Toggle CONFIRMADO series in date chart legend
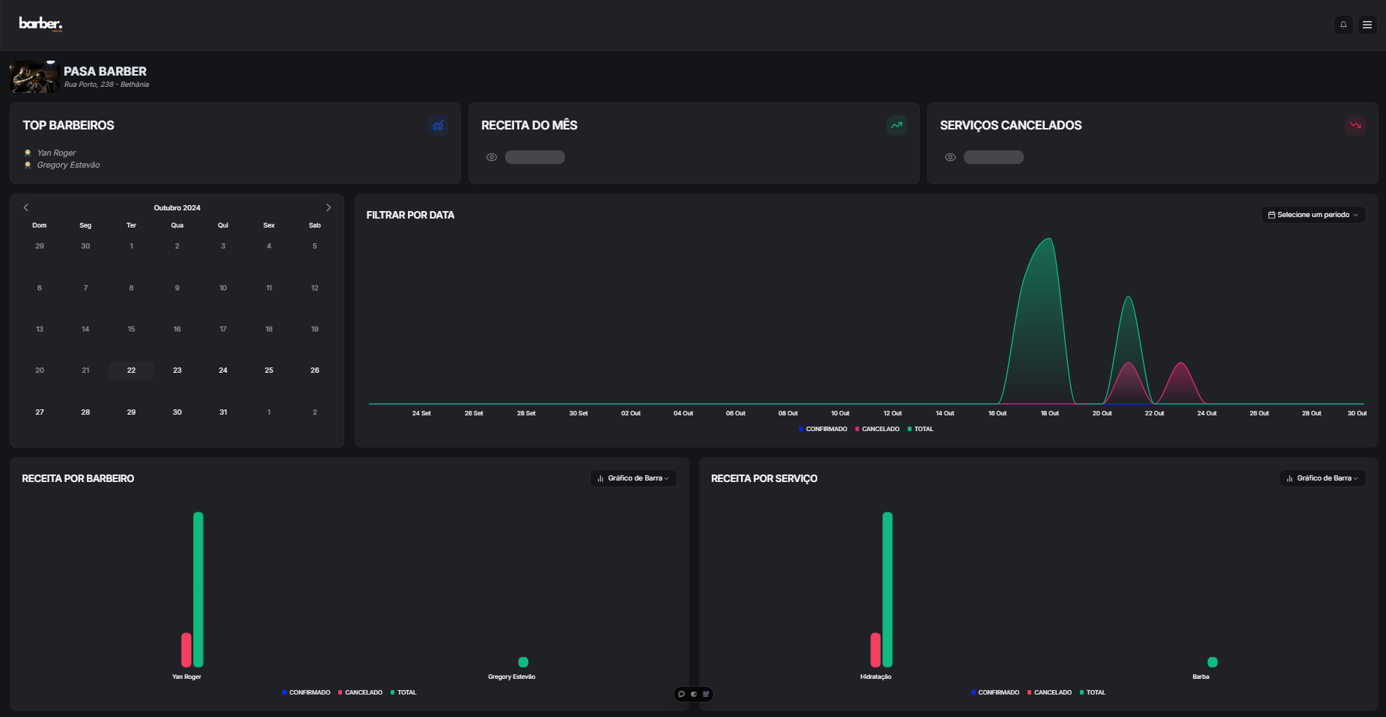 point(823,429)
